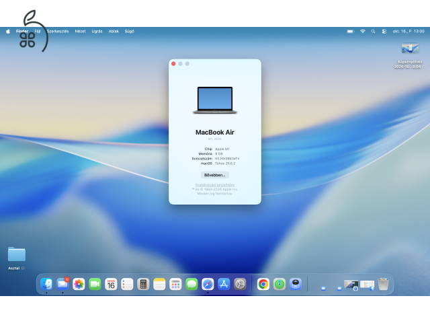Viewport: 430px width, 323px height.
Task: Click the Apple M1 chip value
Action: [x=222, y=149]
